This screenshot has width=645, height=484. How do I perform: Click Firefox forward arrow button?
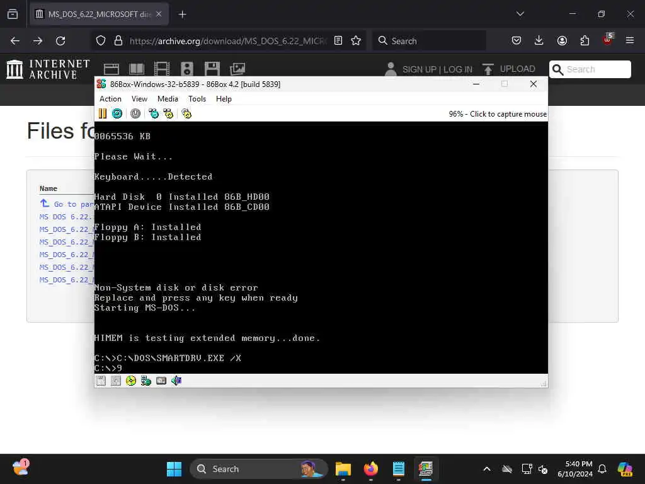click(38, 41)
